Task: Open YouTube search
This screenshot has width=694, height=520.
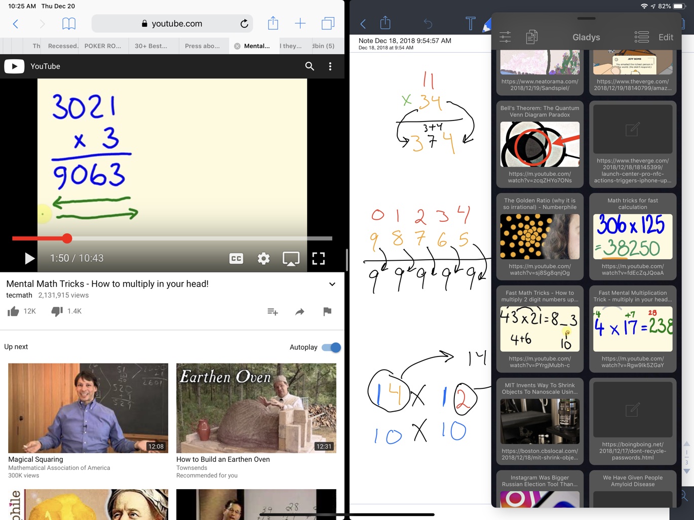Action: click(x=310, y=66)
